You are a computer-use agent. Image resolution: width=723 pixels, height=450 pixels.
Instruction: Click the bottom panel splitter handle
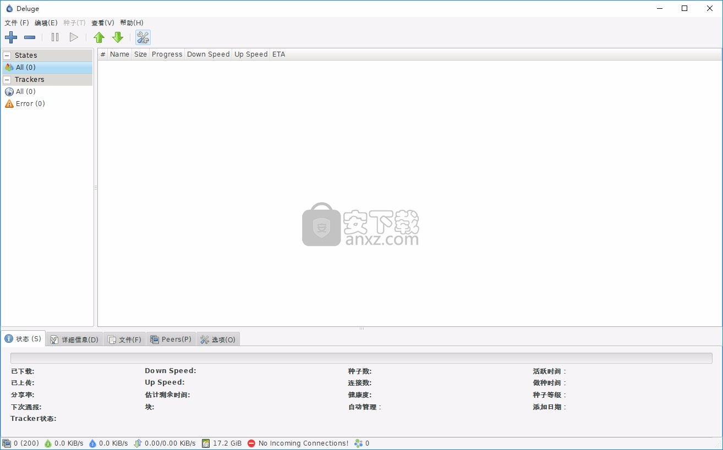click(x=362, y=329)
